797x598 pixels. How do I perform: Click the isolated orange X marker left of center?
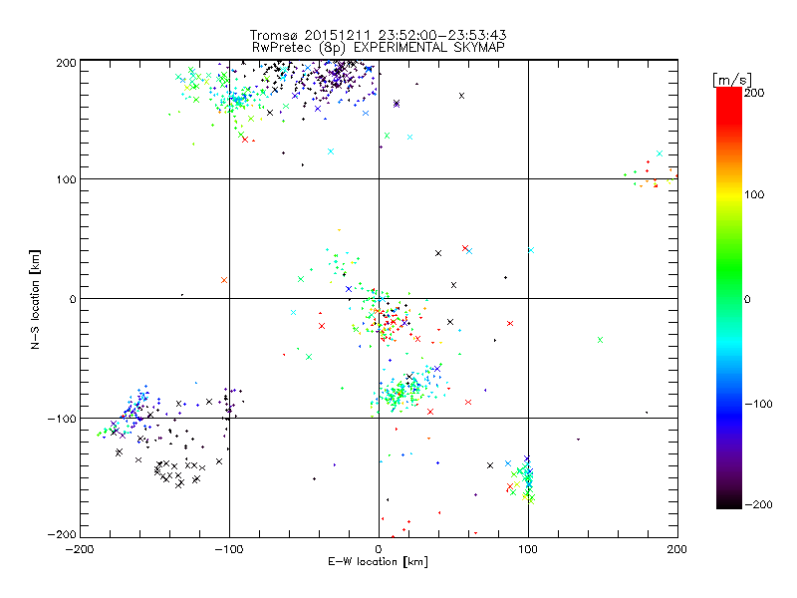pos(224,280)
